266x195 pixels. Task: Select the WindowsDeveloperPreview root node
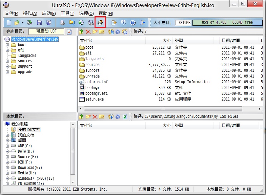tap(35, 39)
